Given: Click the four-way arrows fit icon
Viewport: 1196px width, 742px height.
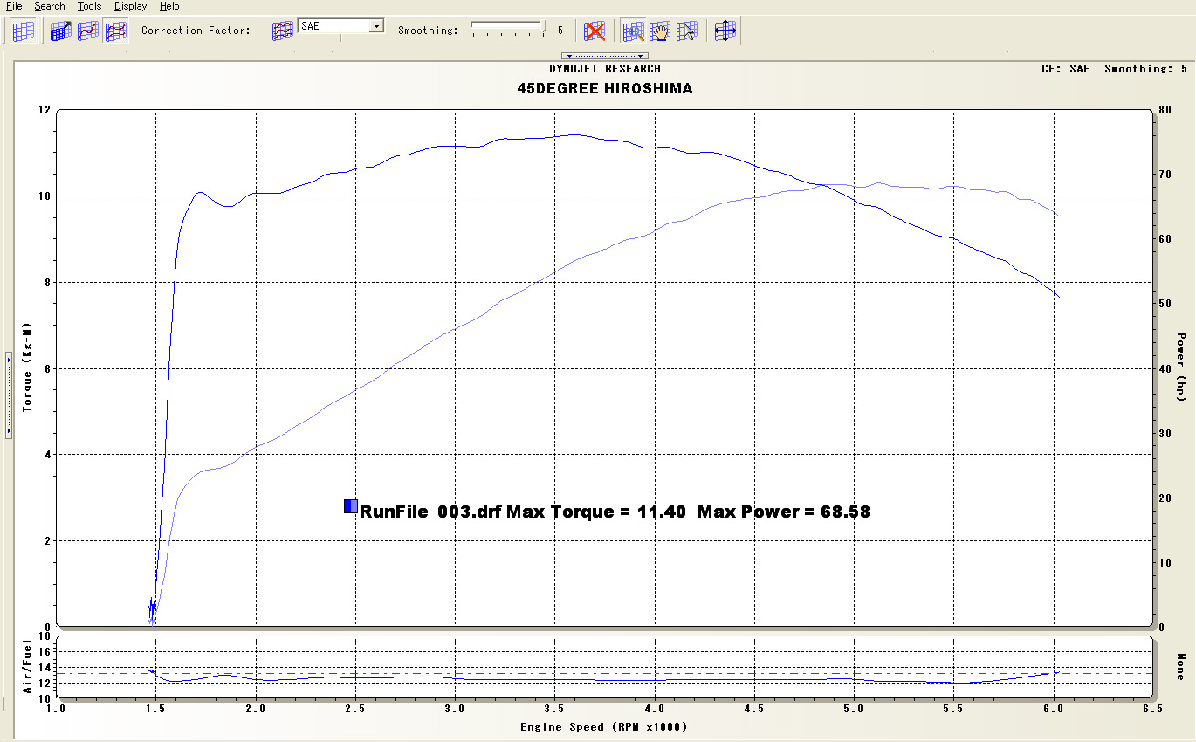Looking at the screenshot, I should tap(725, 31).
